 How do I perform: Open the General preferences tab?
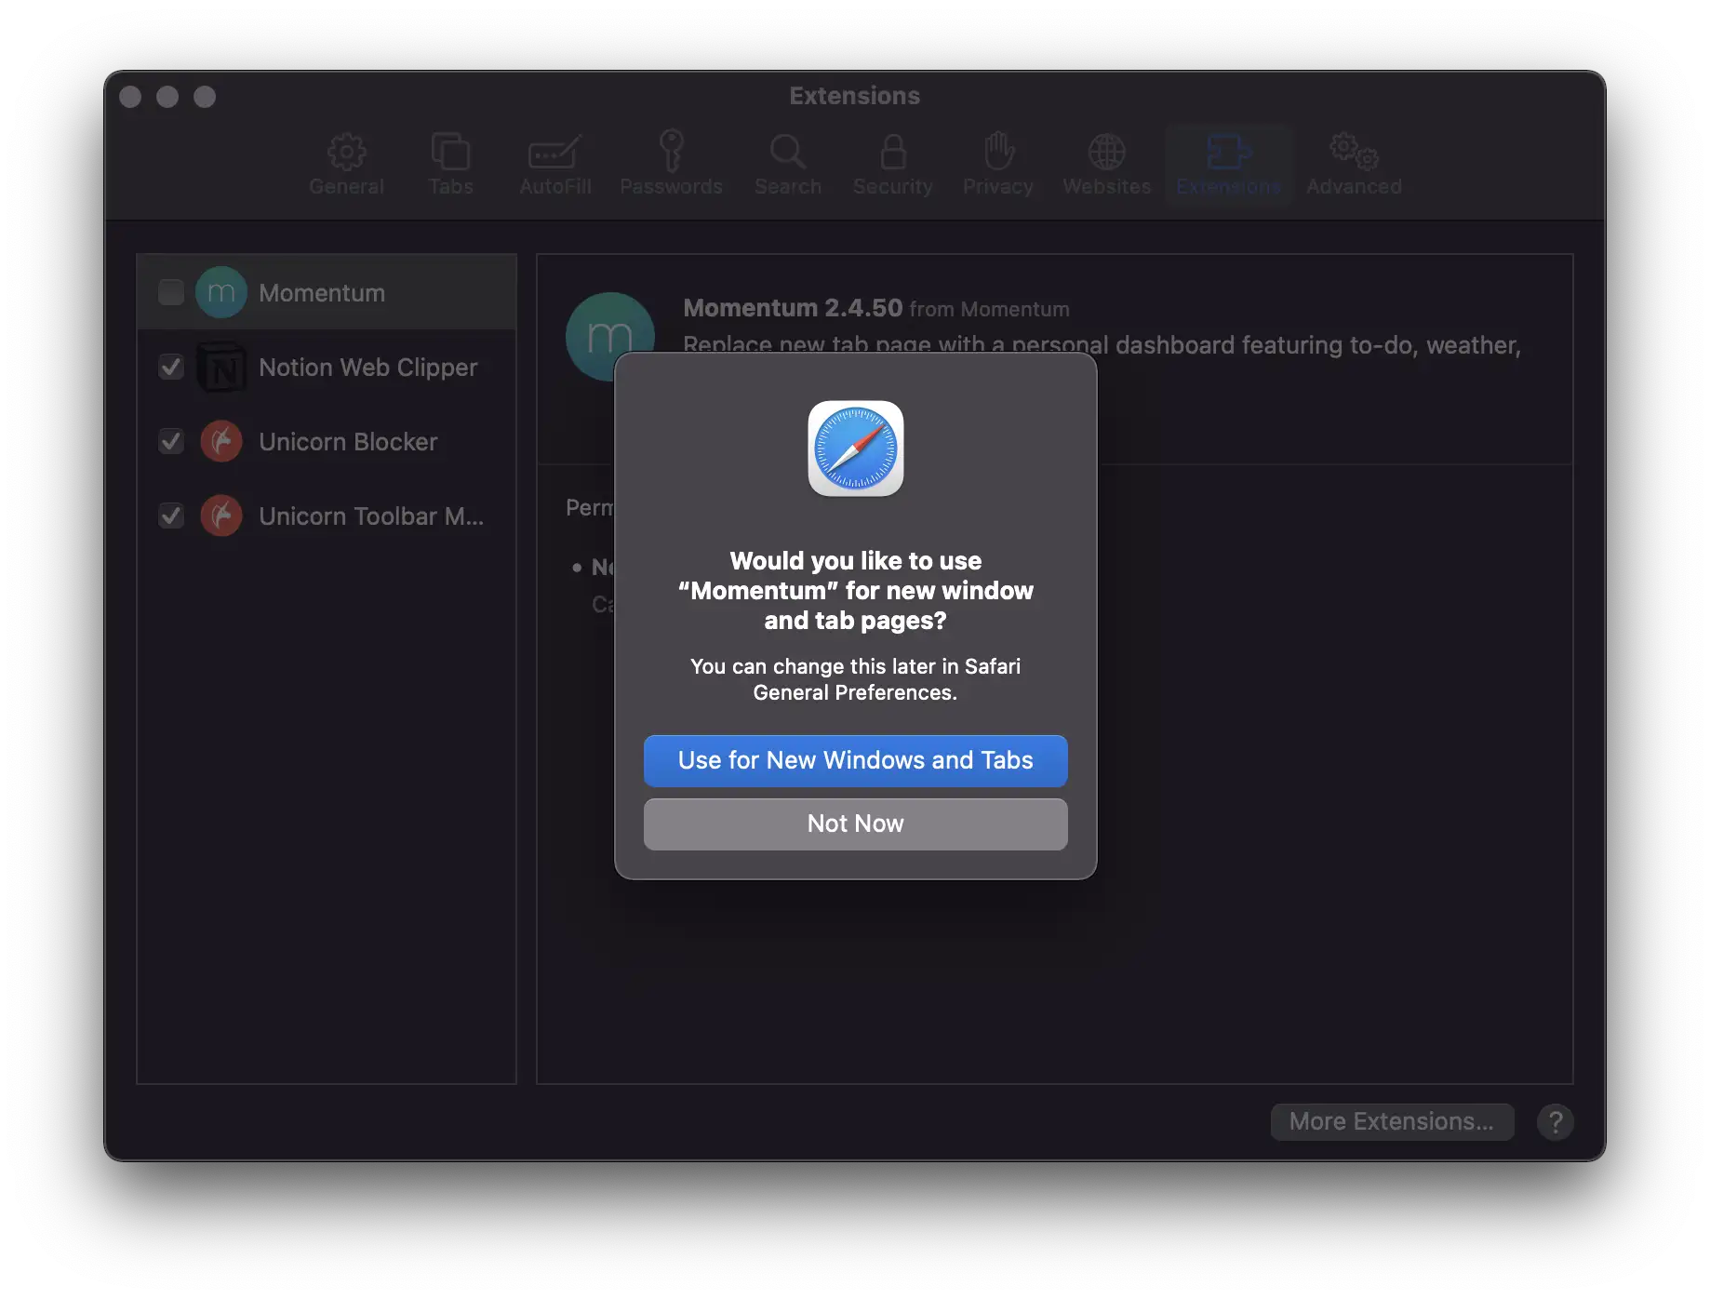coord(346,165)
